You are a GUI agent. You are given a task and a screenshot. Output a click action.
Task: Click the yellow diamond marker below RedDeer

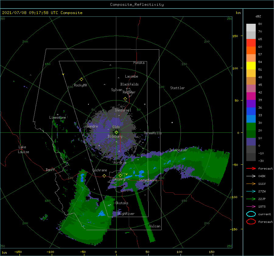click(125, 99)
